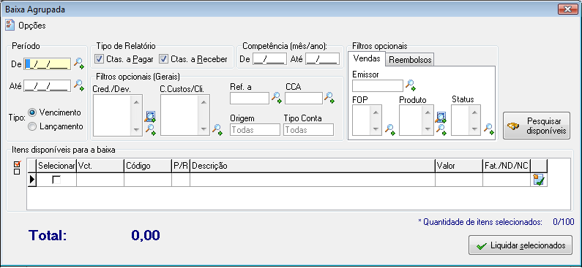The height and width of the screenshot is (268, 582).
Task: Click Liquidar selecionados button
Action: click(x=520, y=245)
